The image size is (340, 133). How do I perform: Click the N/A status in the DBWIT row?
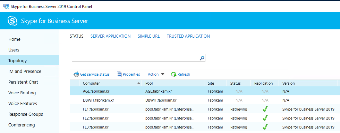[239, 101]
